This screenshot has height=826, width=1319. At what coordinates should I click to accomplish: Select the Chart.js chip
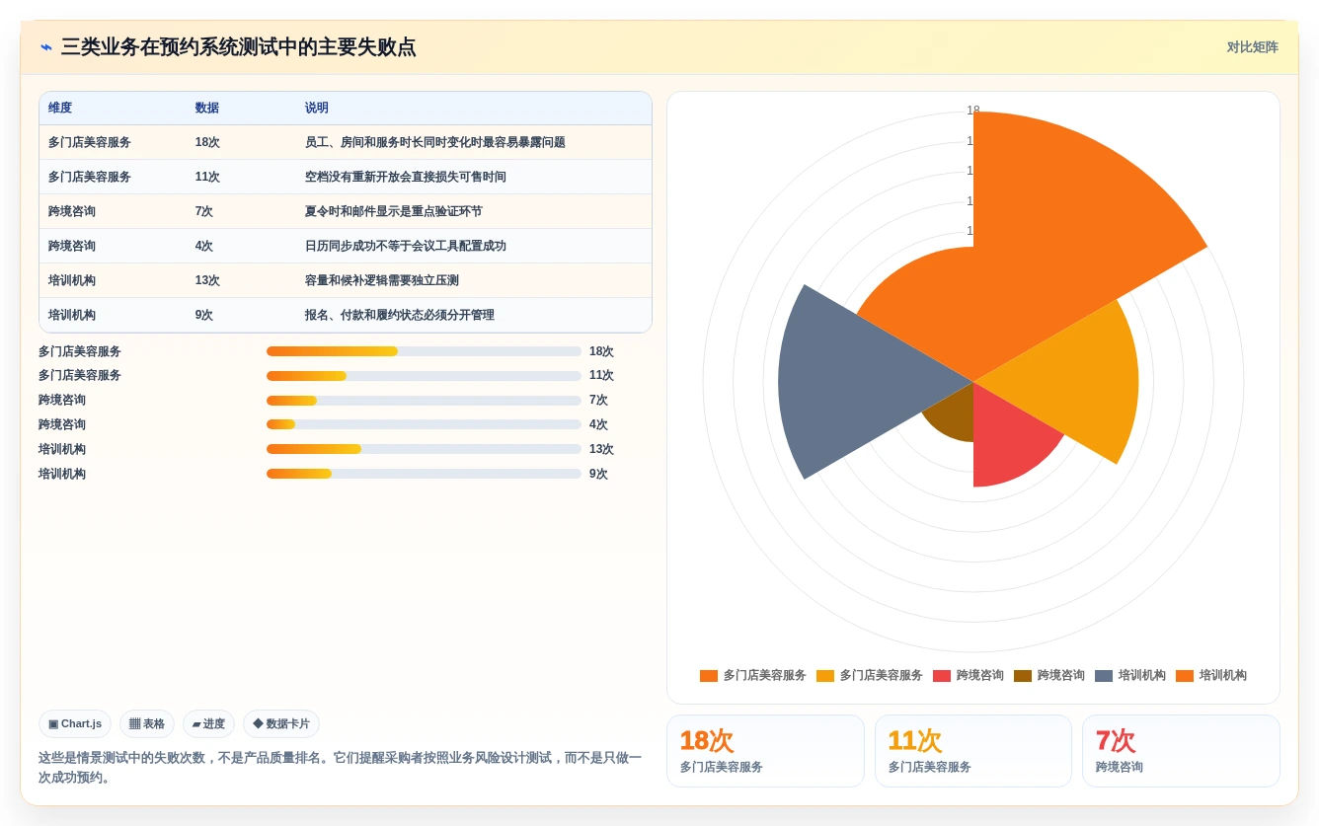click(x=75, y=723)
